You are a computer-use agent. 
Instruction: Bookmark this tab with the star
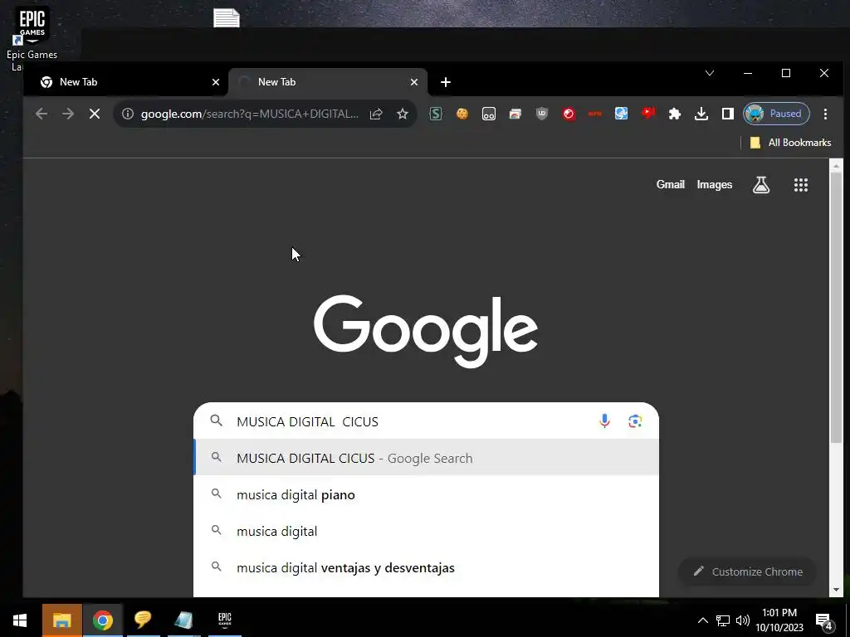403,114
